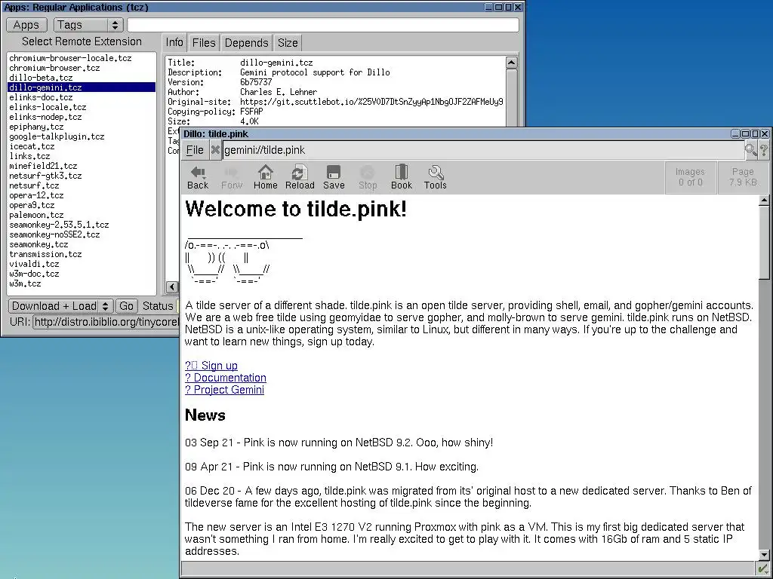The height and width of the screenshot is (579, 773).
Task: Select seamonkey-2.53.5.1.tcz extension
Action: click(82, 225)
